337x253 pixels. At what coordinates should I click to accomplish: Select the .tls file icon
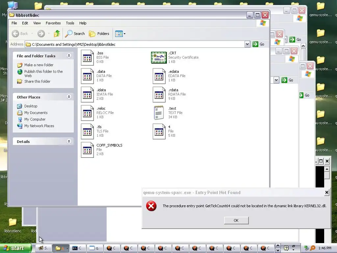click(x=87, y=131)
